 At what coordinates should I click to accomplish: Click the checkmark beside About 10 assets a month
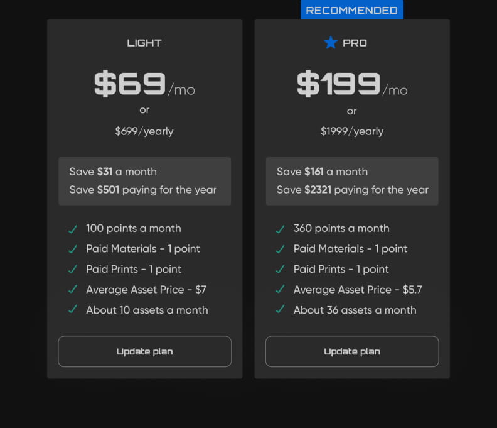pos(73,310)
